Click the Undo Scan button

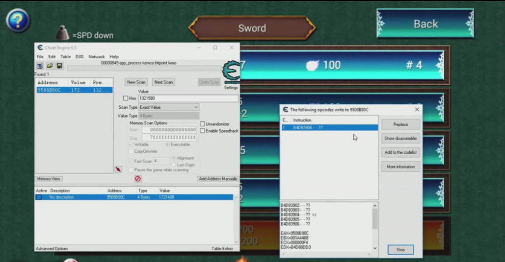pyautogui.click(x=209, y=82)
